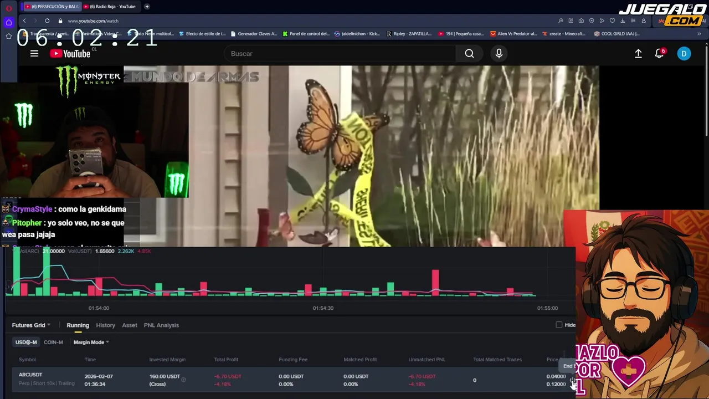Bookmark page with heart icon

click(612, 21)
